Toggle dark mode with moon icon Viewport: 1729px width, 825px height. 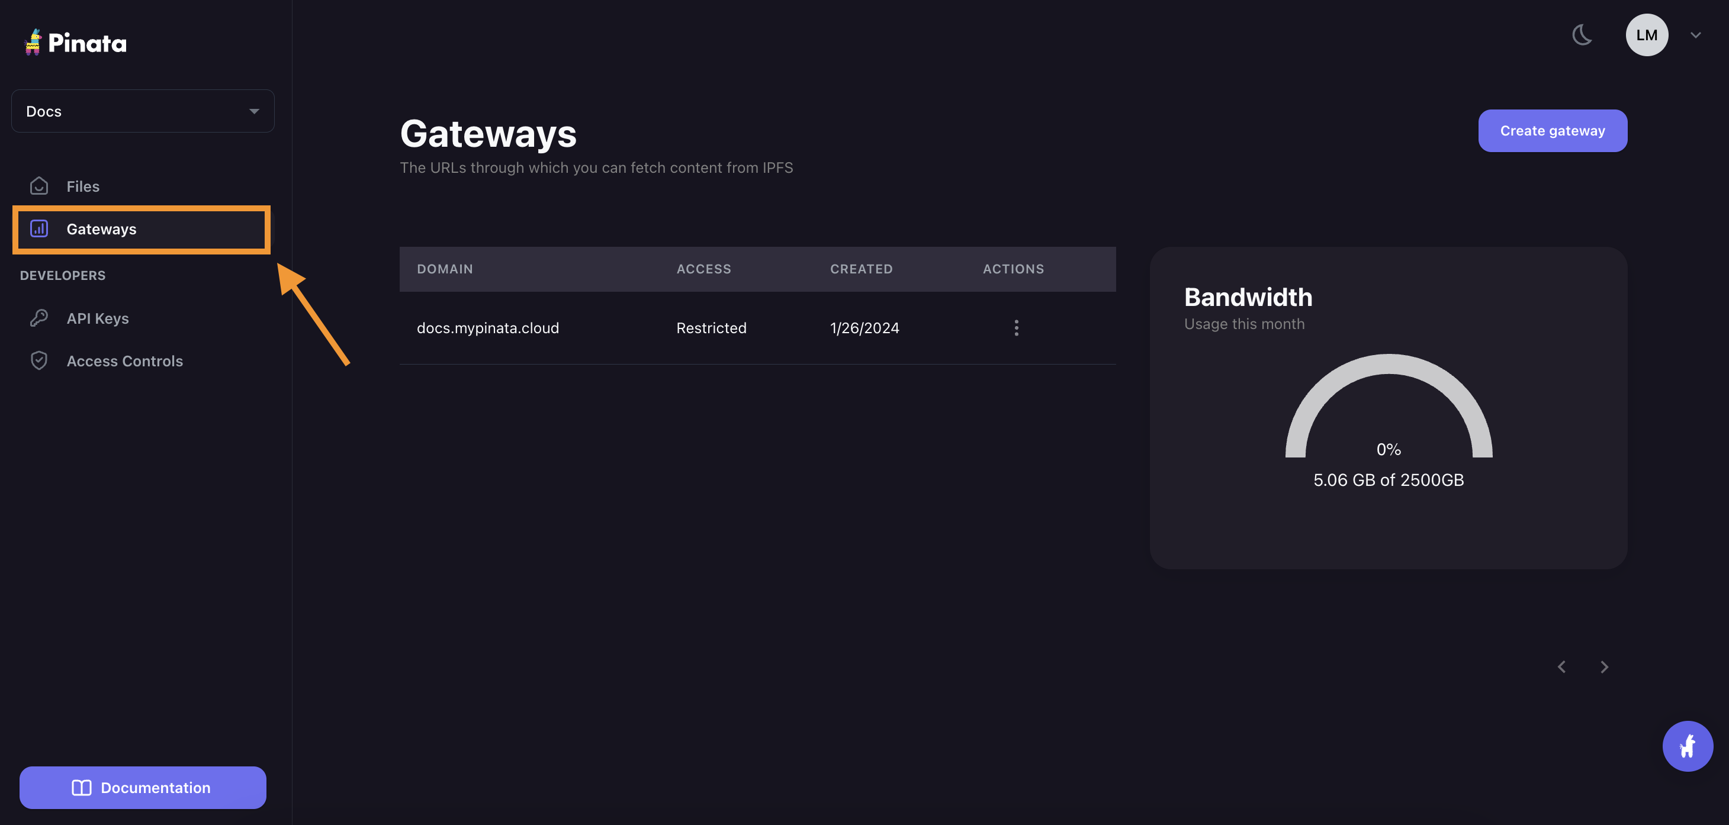point(1582,35)
